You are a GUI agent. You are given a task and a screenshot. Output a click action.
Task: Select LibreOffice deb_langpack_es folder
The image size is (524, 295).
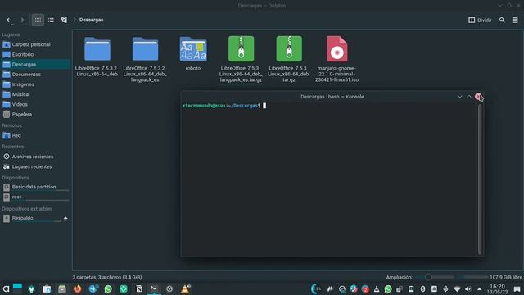coord(145,59)
